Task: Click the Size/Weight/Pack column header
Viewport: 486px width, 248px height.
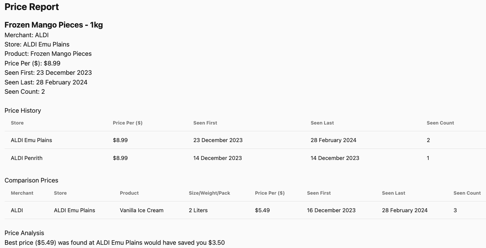Action: (210, 193)
